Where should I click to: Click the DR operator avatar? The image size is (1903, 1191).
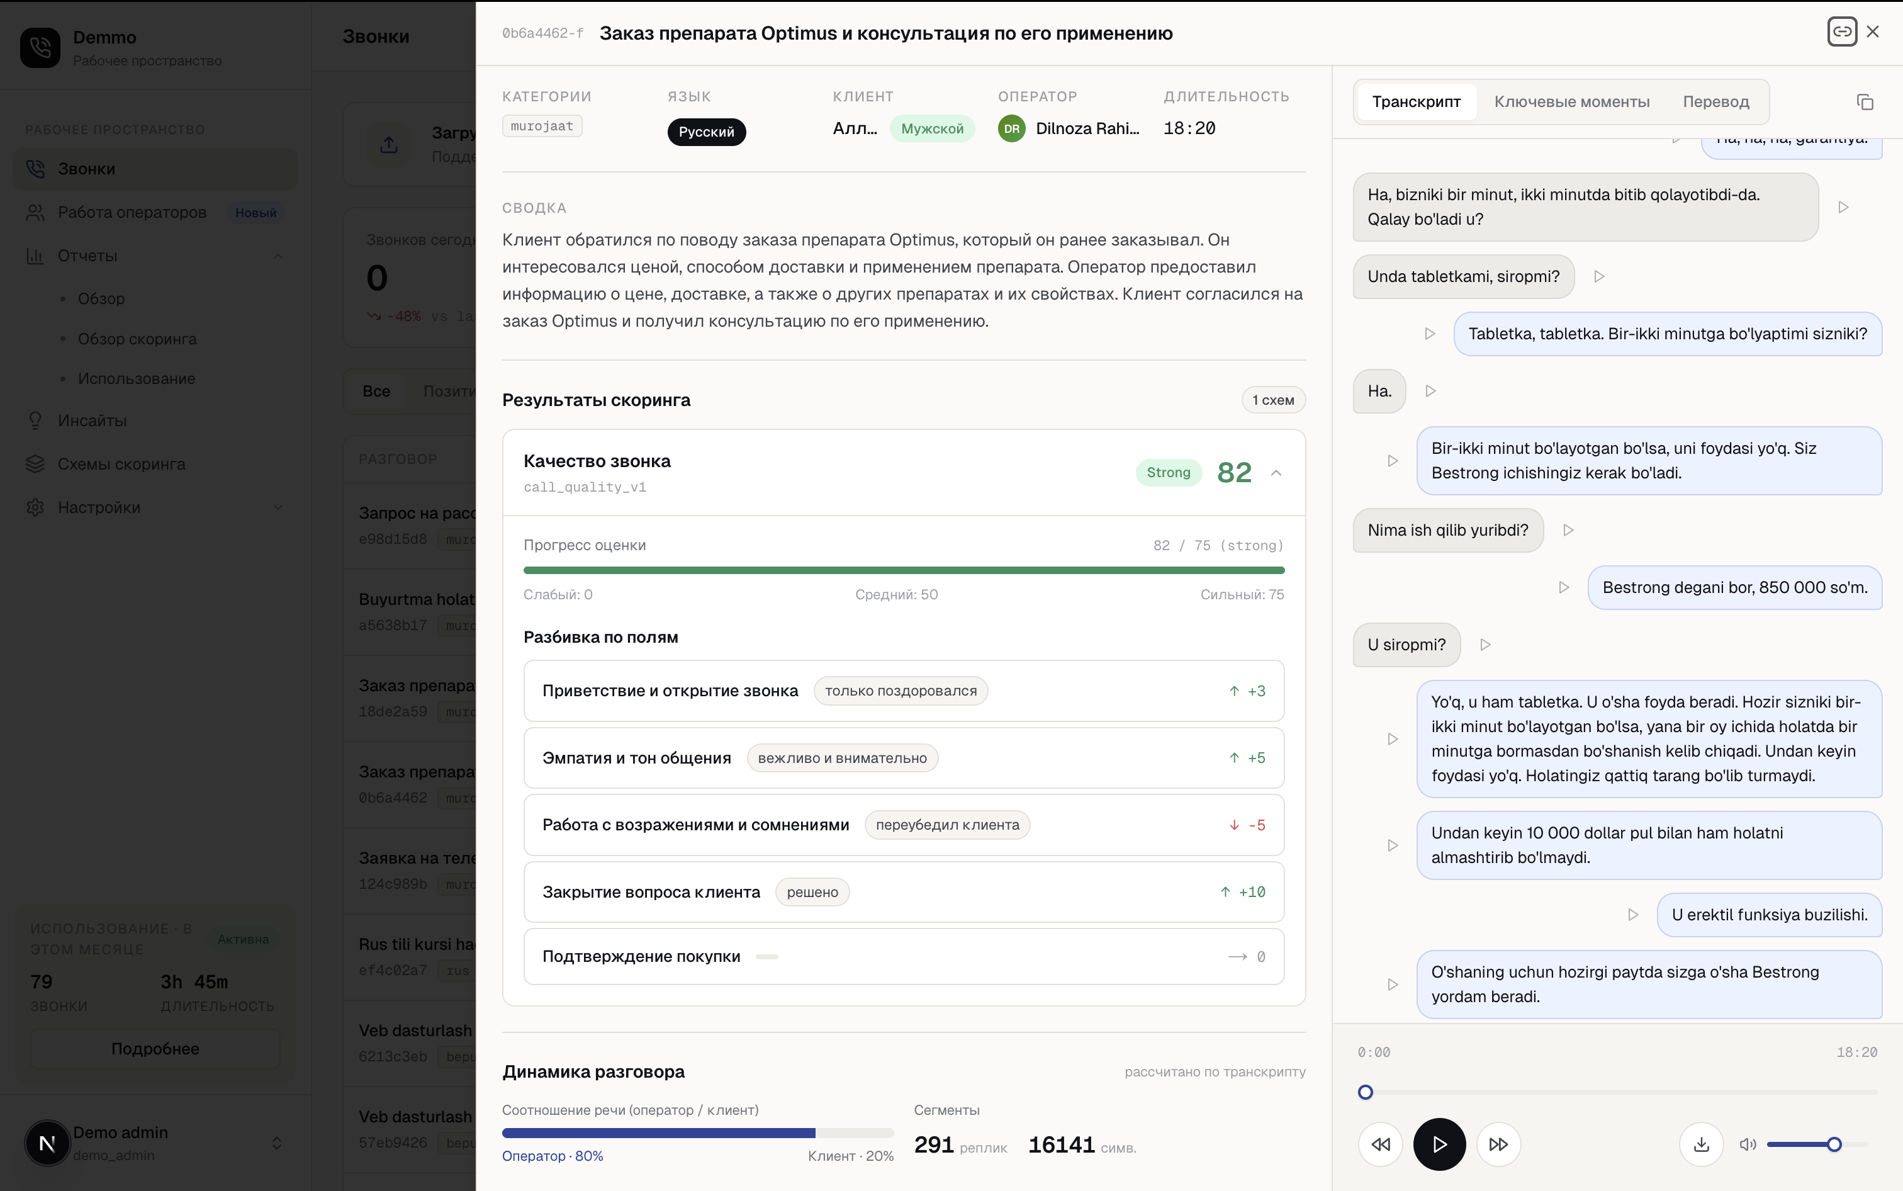click(1012, 128)
